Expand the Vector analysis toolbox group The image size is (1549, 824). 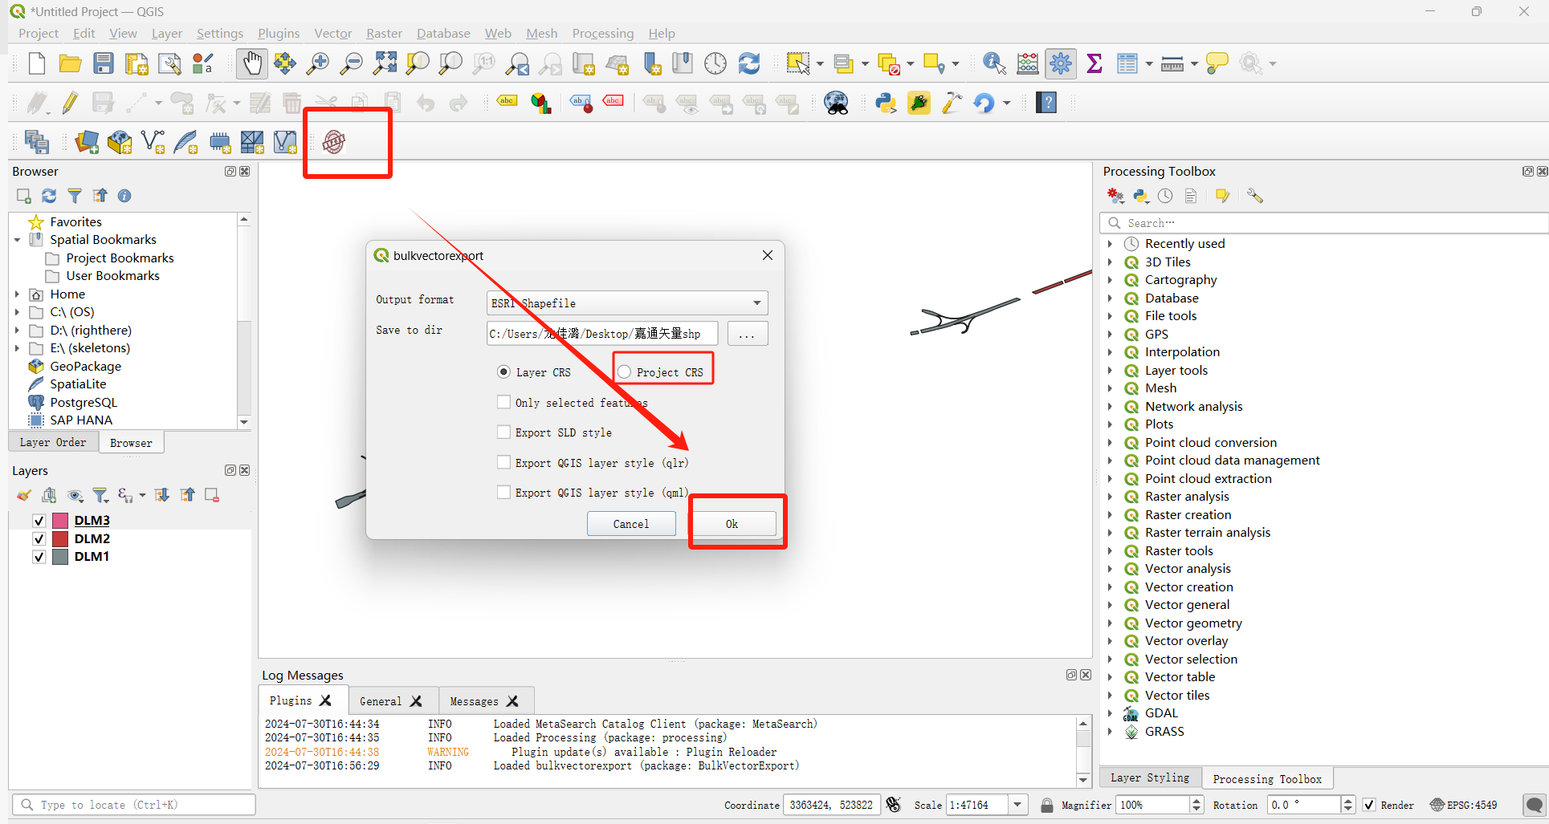[x=1110, y=569]
